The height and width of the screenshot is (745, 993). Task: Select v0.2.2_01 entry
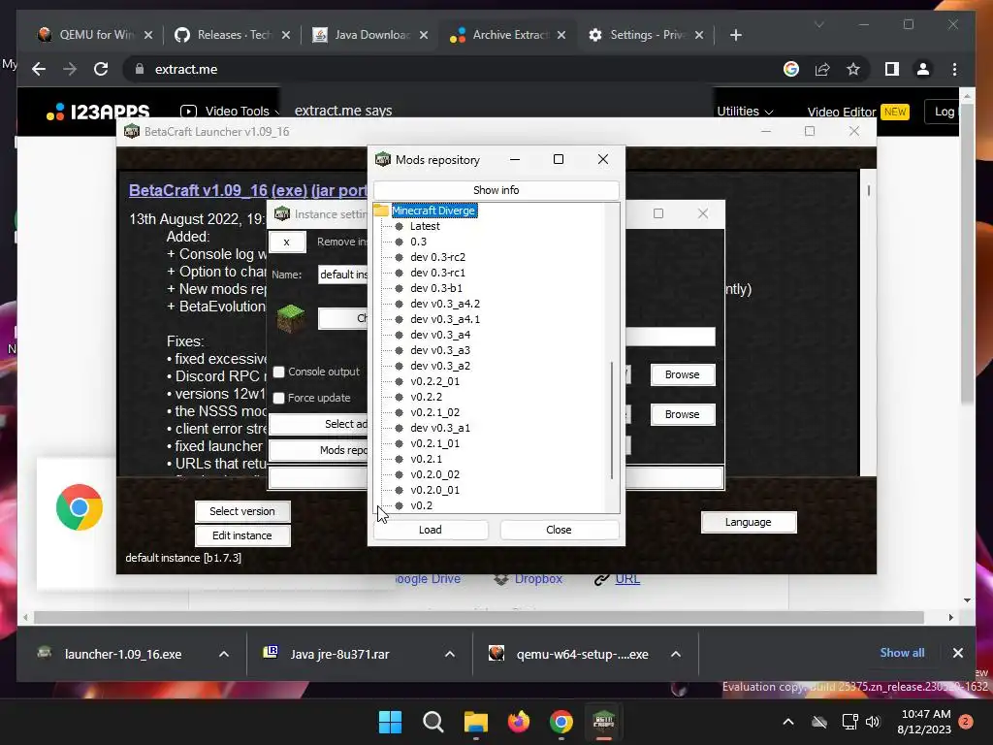tap(435, 381)
